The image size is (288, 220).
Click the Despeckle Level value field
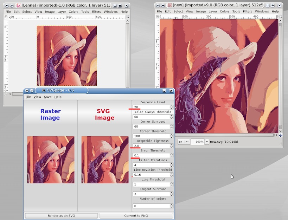[151, 107]
